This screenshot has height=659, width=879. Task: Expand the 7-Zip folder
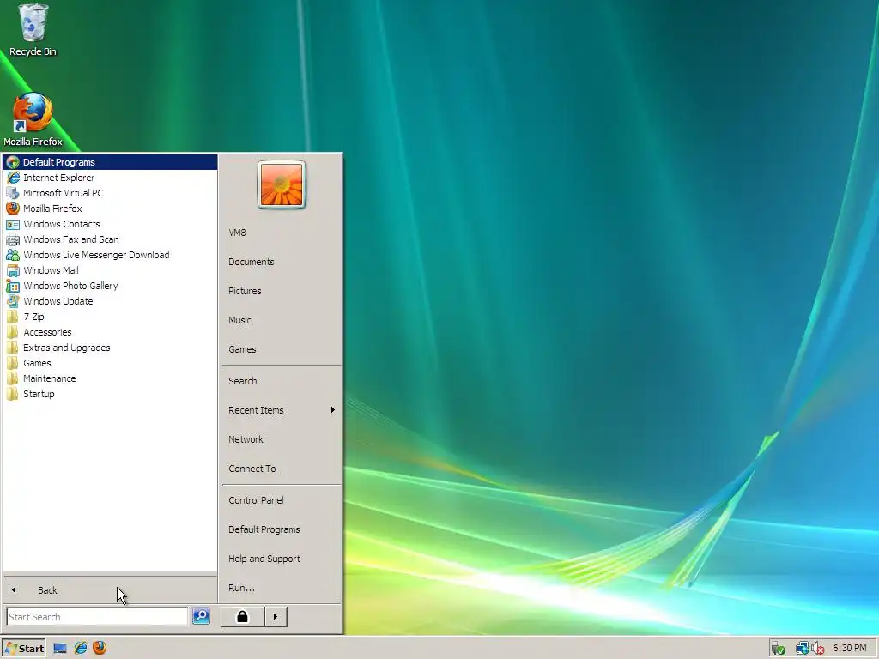click(x=110, y=317)
